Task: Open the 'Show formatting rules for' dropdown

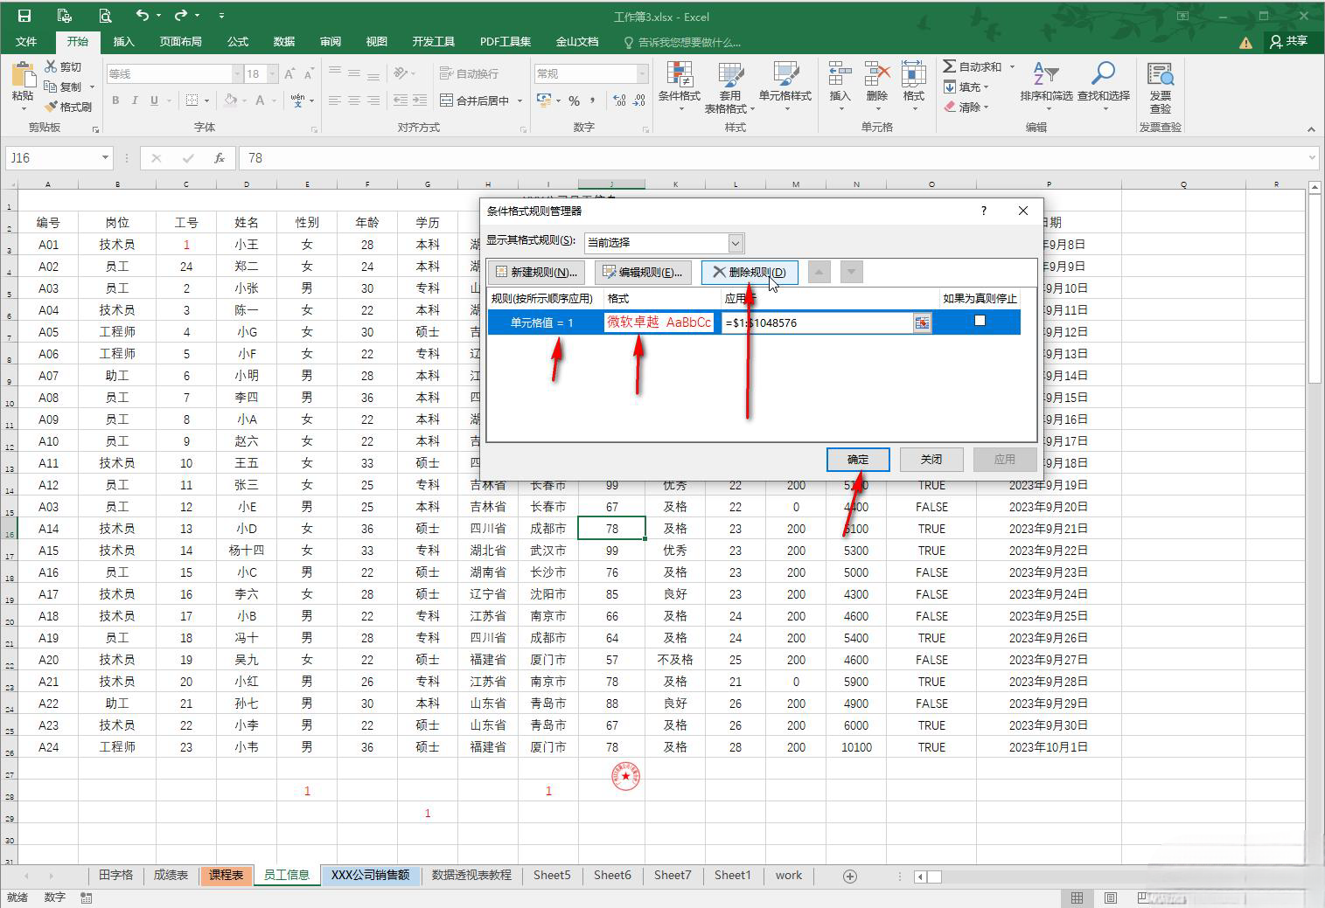Action: coord(736,243)
